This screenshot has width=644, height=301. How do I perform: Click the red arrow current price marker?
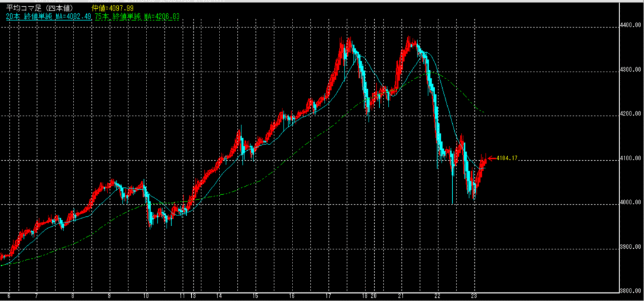491,158
